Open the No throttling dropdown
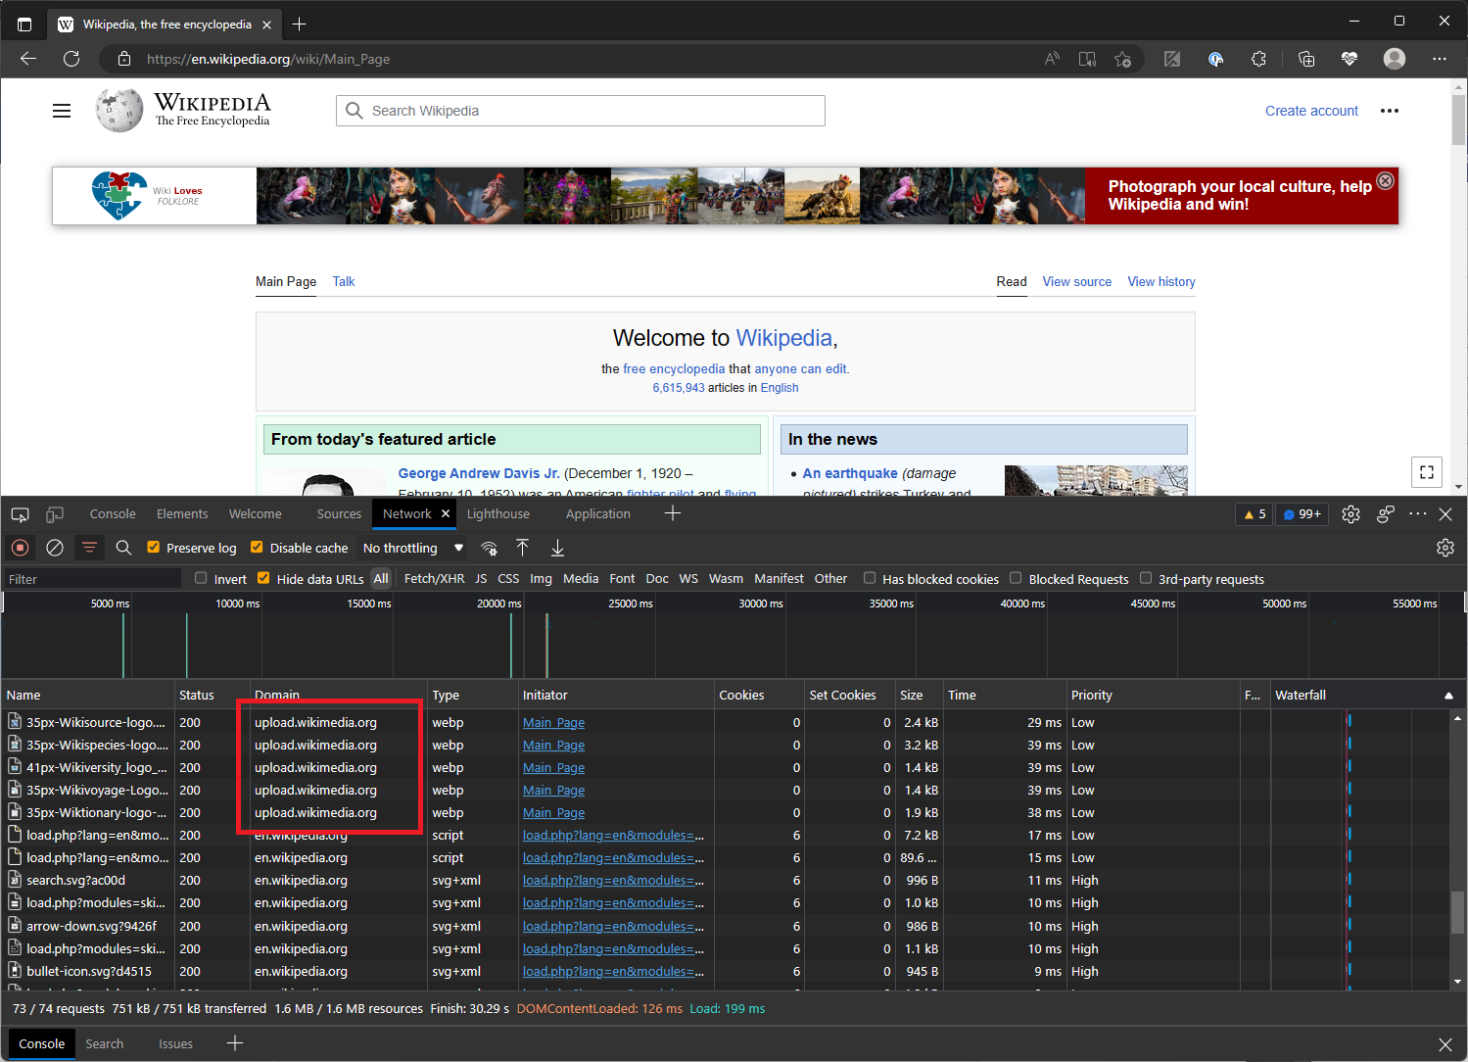1468x1062 pixels. tap(412, 548)
